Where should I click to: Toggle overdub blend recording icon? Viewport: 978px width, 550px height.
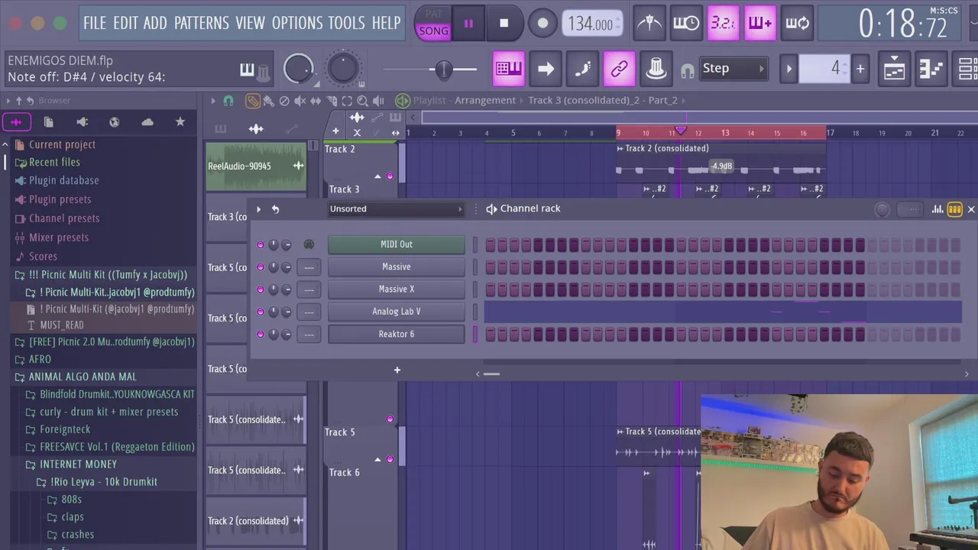coord(759,23)
